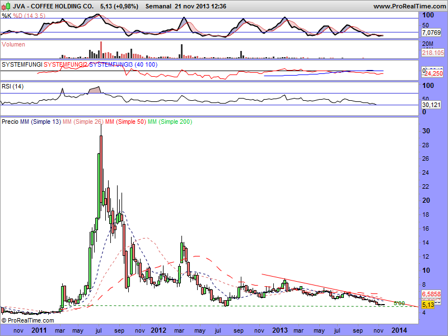Click the MM (Simple 200) legend
The width and height of the screenshot is (448, 336).
[x=170, y=122]
